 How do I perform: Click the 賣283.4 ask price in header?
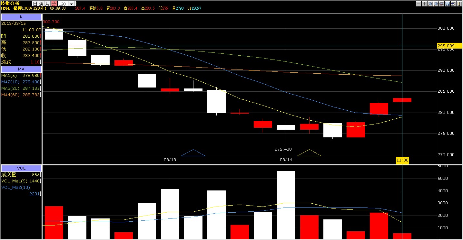[x=130, y=8]
